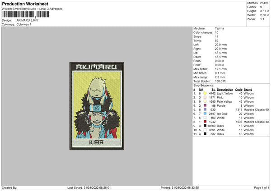Click the EndY label

(x=197, y=65)
